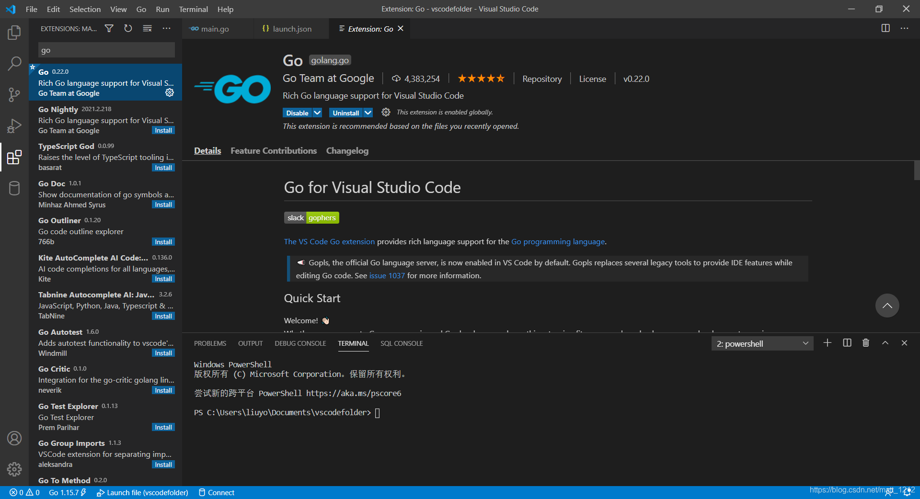Switch to the Changelog tab
Screen dimensions: 920x499
(347, 151)
